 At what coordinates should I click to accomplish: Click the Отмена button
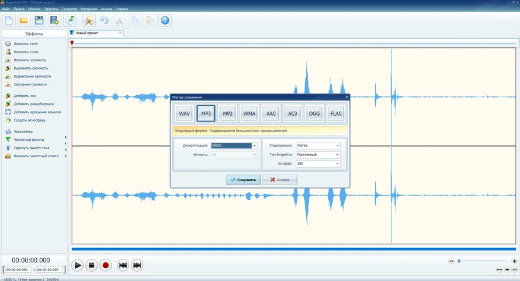[x=279, y=180]
